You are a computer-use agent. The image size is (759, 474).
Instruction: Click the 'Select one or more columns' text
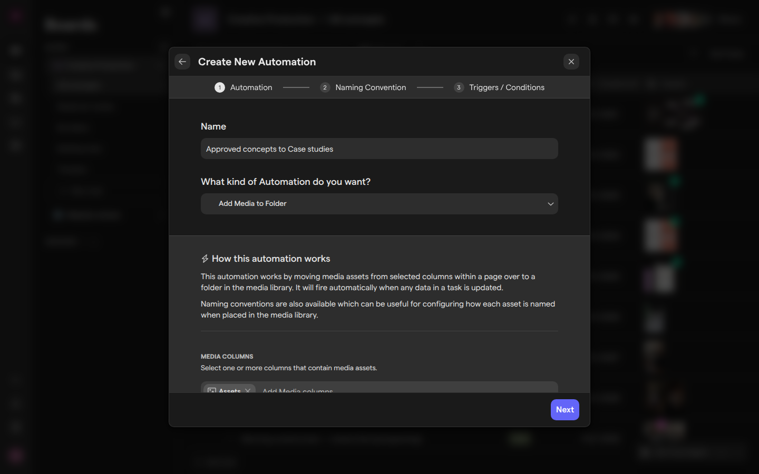pos(289,368)
